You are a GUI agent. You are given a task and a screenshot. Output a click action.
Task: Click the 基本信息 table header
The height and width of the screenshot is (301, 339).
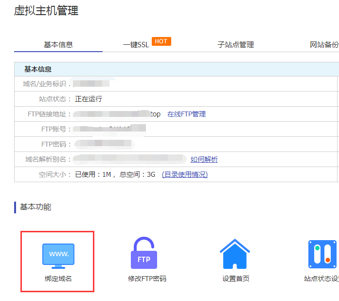pyautogui.click(x=38, y=69)
